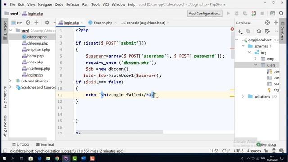Open the Structure tool window tab
288x162 pixels.
point(5,97)
